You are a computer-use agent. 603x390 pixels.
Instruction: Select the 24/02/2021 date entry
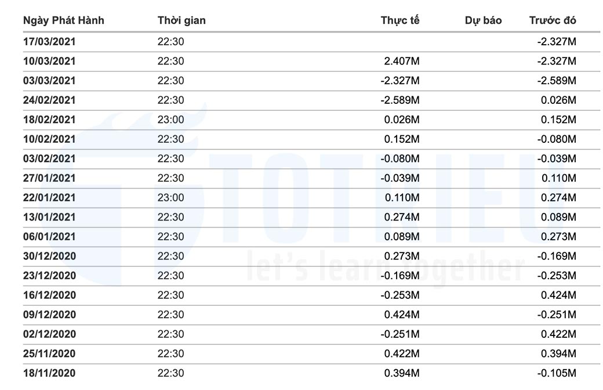coord(49,100)
